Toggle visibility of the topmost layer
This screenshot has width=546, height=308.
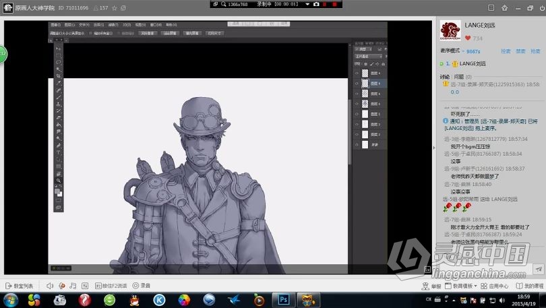pos(357,73)
